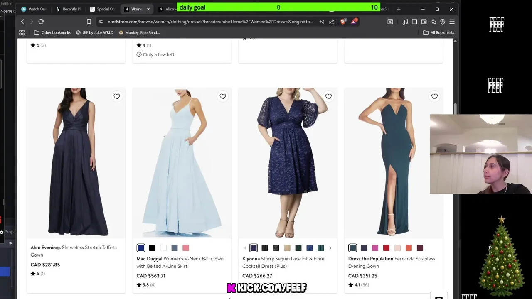Click the share page icon
This screenshot has width=532, height=299.
pyautogui.click(x=332, y=22)
